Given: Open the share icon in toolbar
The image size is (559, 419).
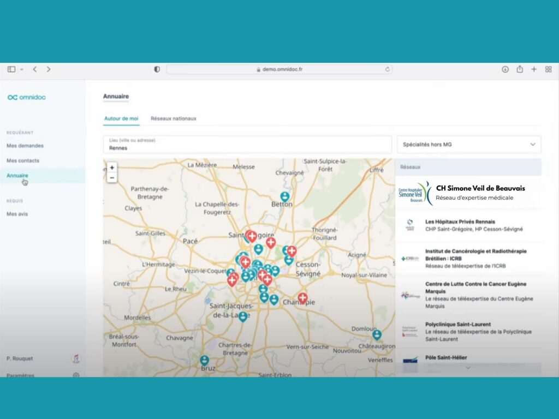Looking at the screenshot, I should click(x=520, y=69).
